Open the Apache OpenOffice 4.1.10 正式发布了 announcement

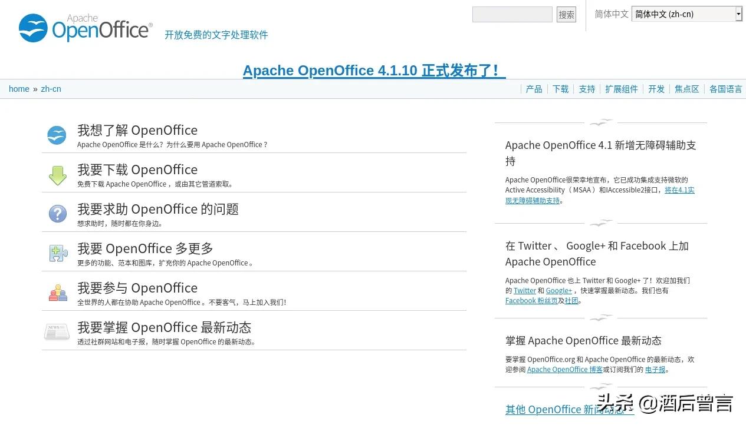tap(374, 71)
